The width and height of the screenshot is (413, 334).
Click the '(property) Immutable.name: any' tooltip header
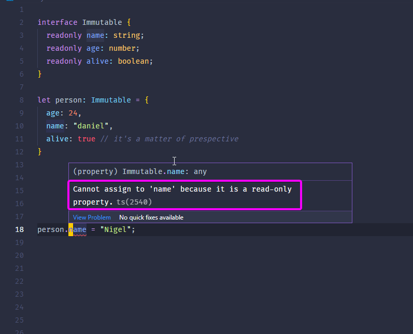(x=140, y=171)
